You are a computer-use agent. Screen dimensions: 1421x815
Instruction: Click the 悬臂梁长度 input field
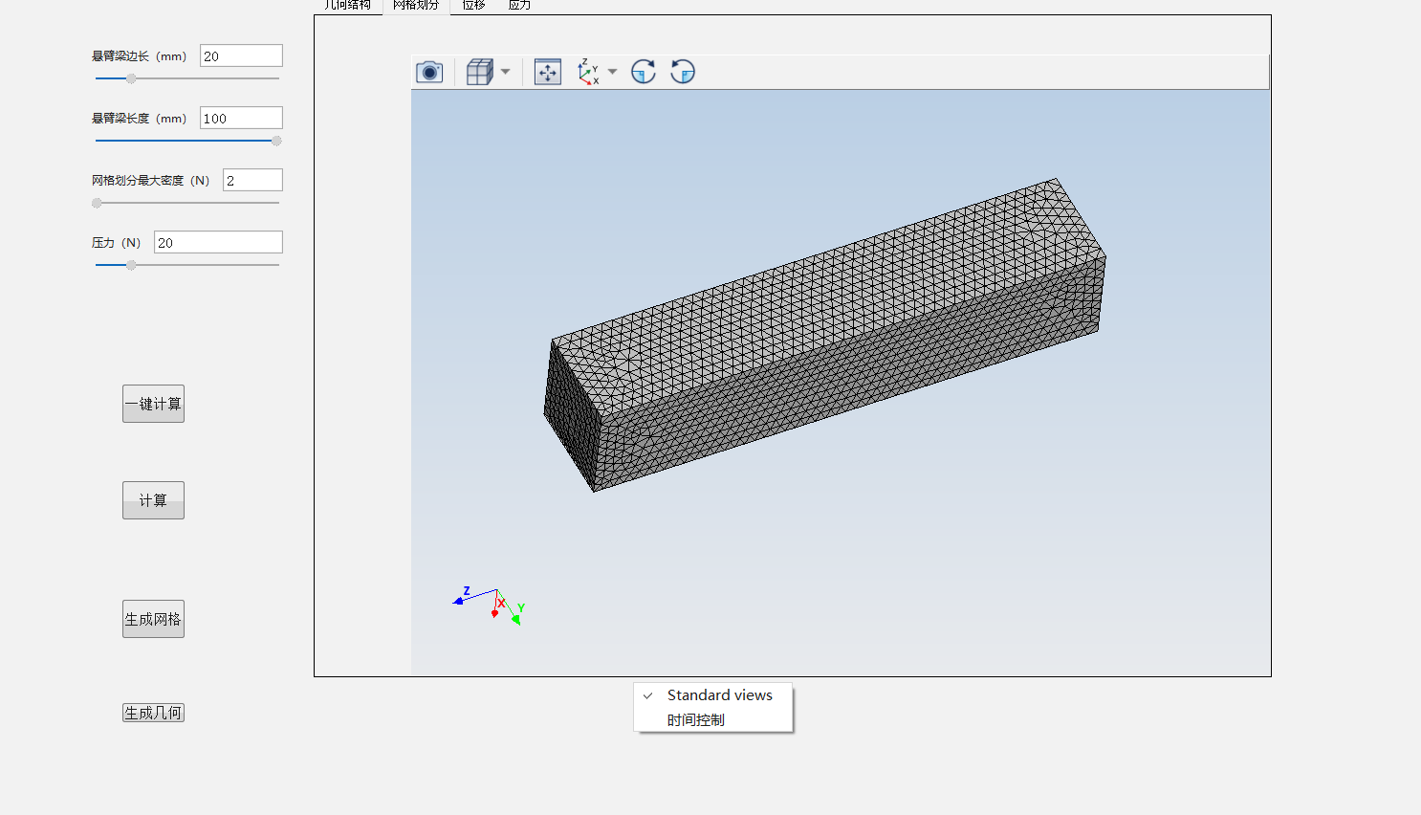coord(241,118)
